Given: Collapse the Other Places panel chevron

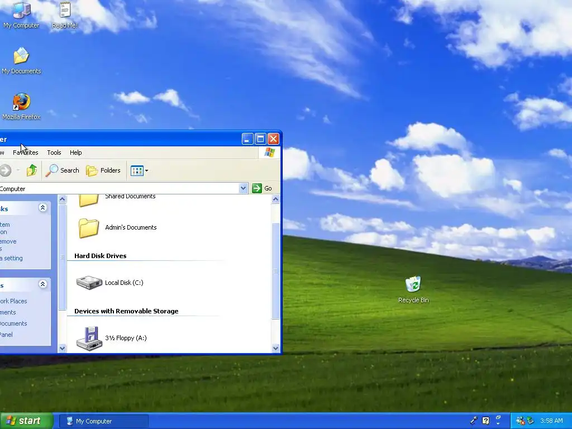Looking at the screenshot, I should pos(42,284).
